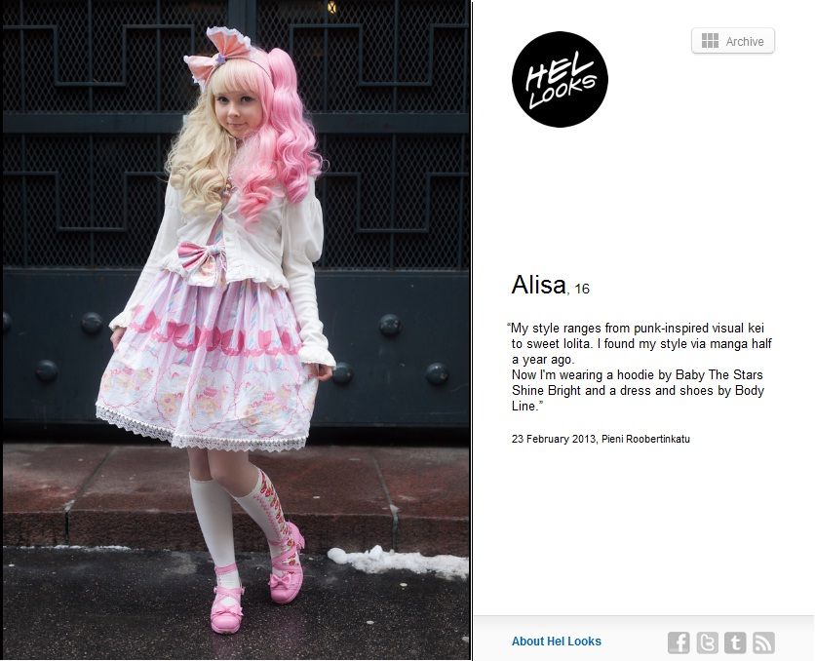Click the Pieni Roobertinkatu location text
The image size is (815, 661).
pos(645,439)
